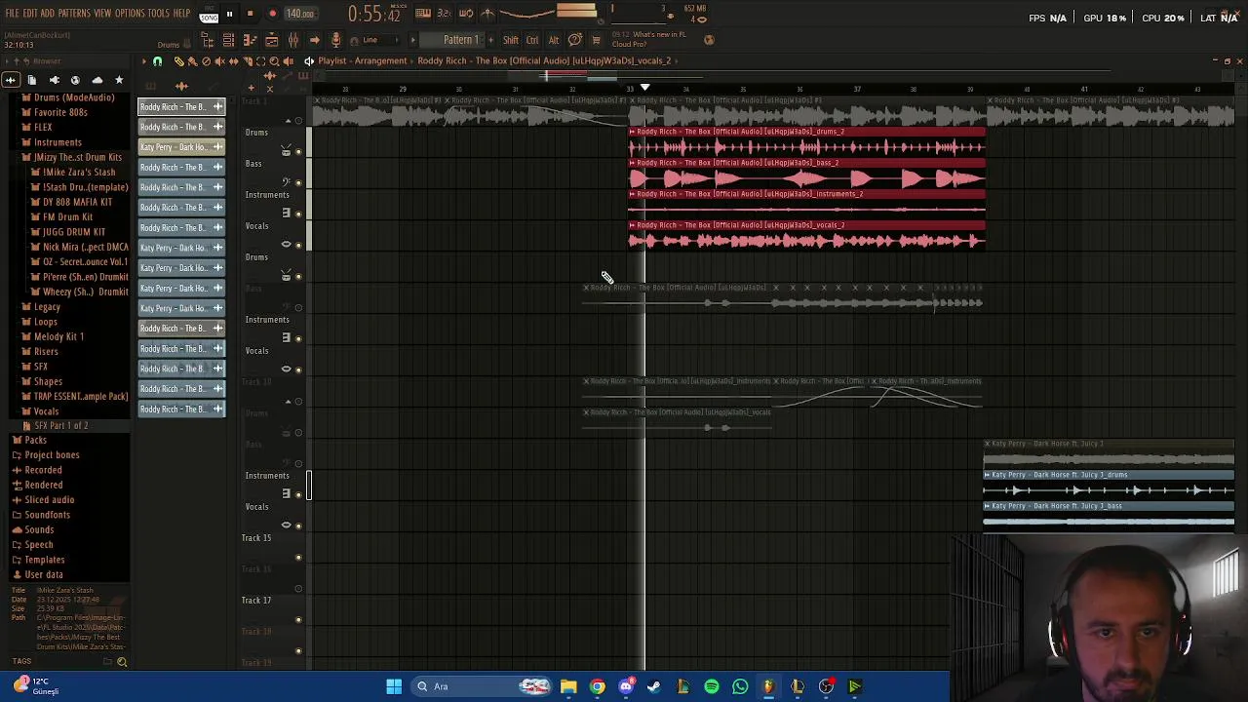Mute the first Instruments track light
1248x702 pixels.
click(298, 214)
